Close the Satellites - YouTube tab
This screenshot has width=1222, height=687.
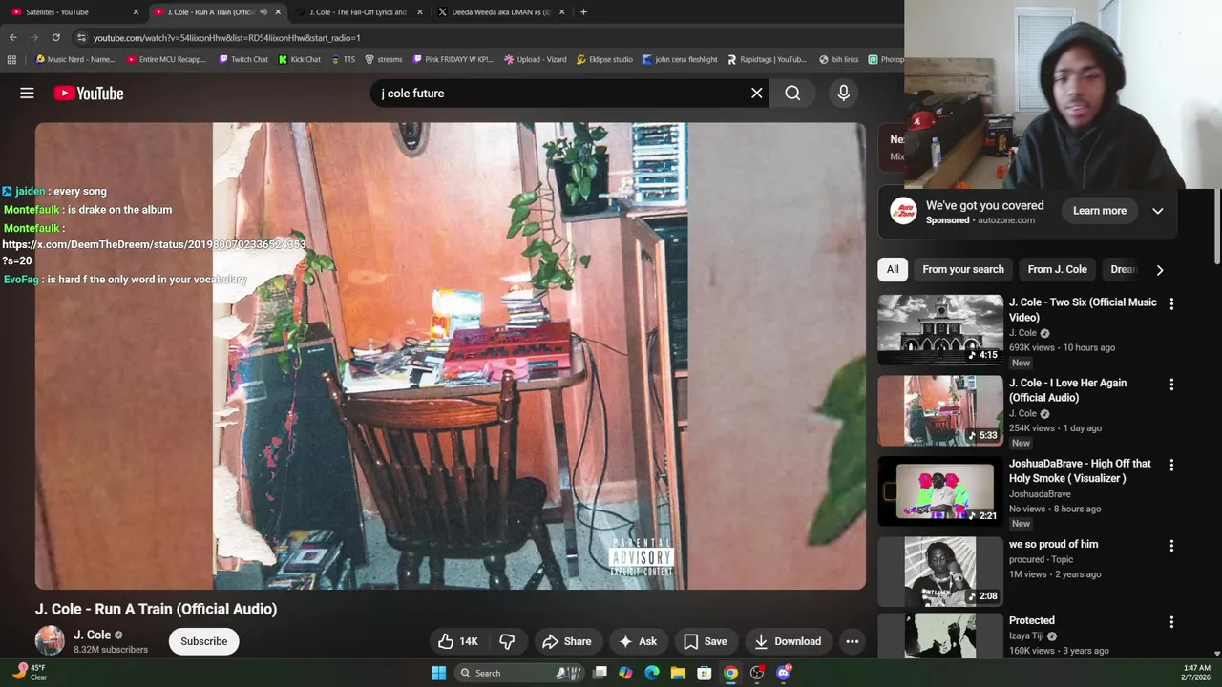136,12
